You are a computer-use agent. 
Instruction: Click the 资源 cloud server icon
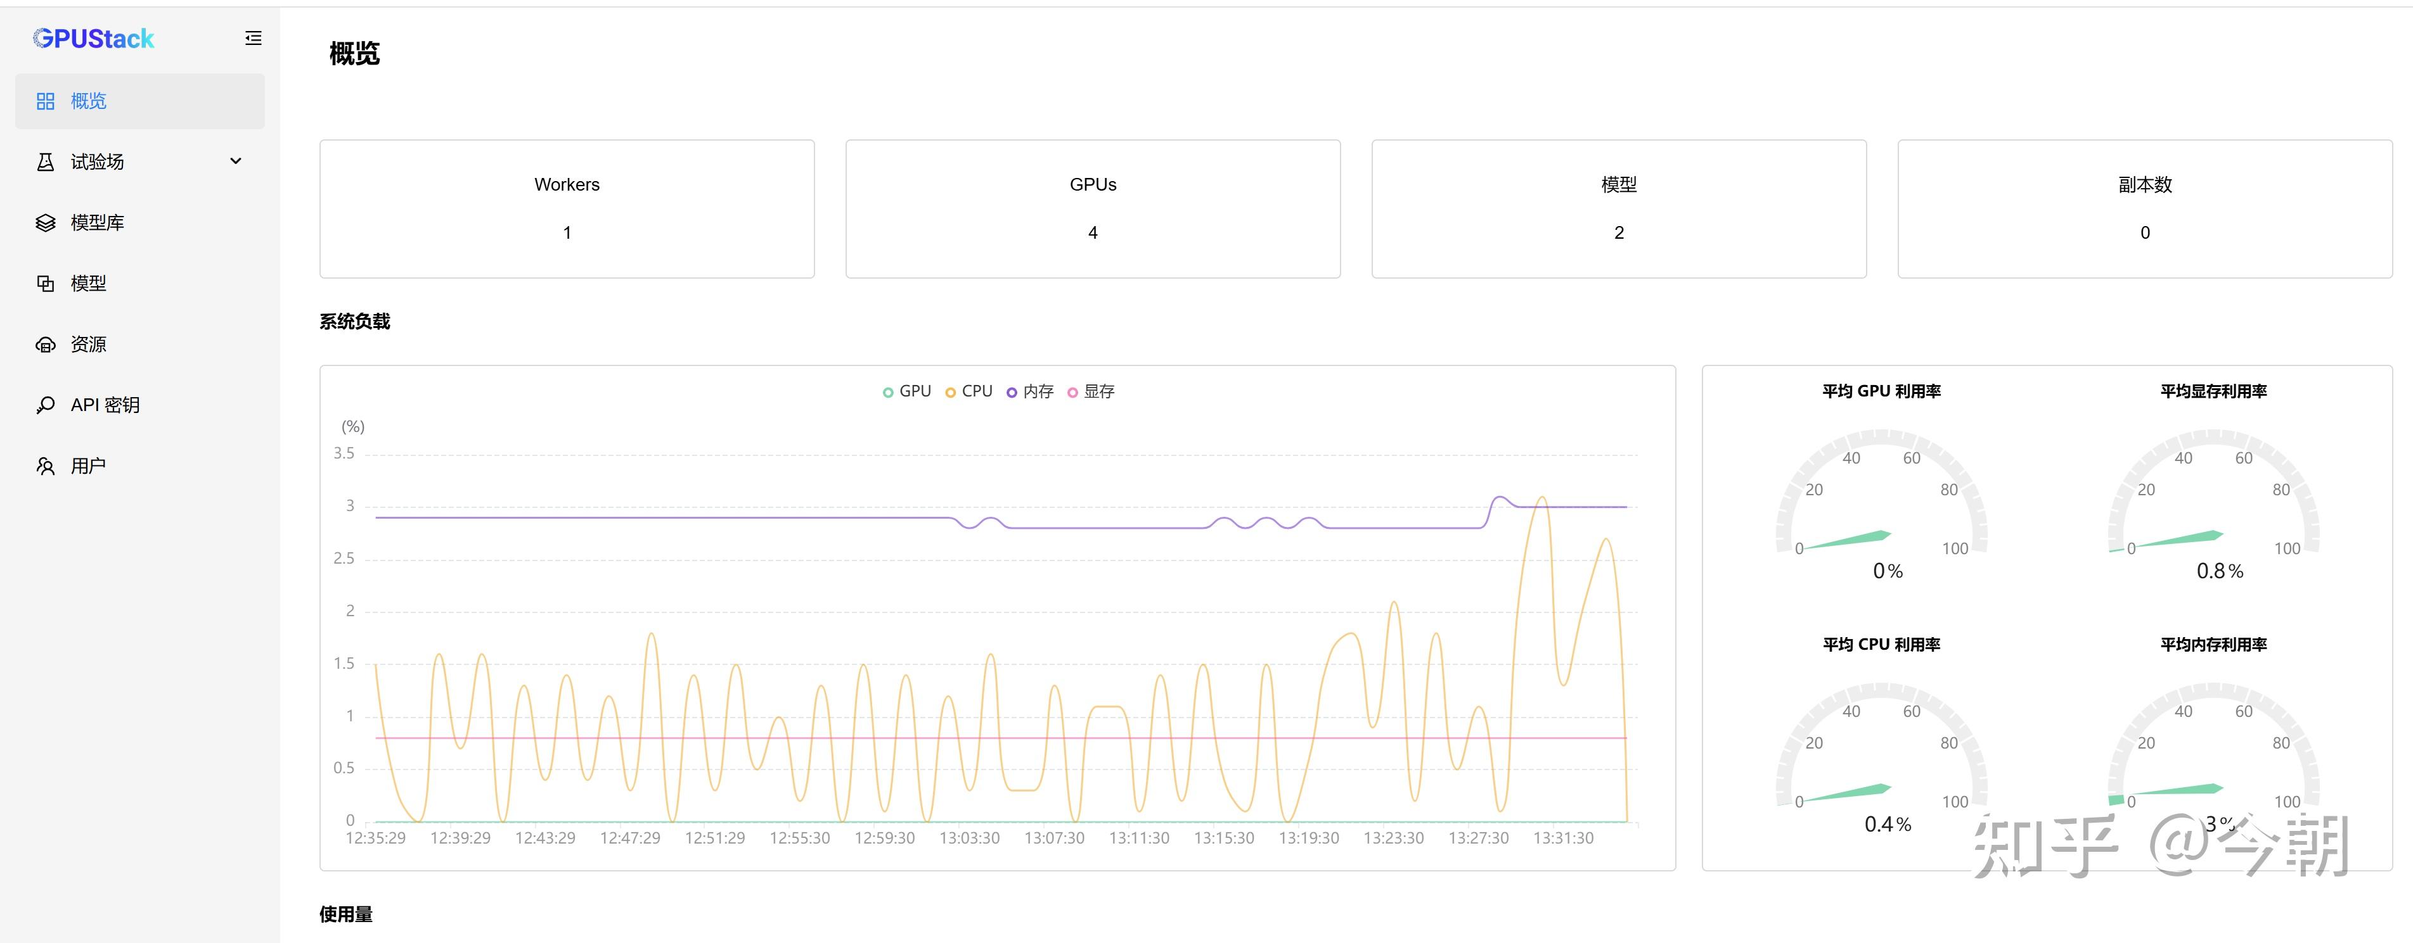[x=45, y=345]
